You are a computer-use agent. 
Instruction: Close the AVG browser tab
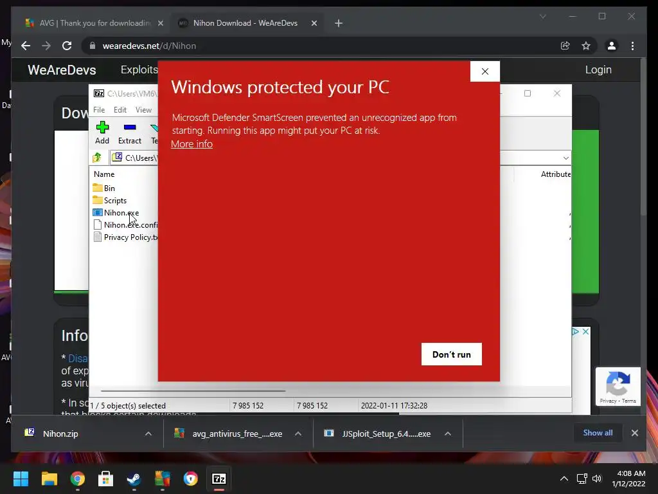coord(160,23)
